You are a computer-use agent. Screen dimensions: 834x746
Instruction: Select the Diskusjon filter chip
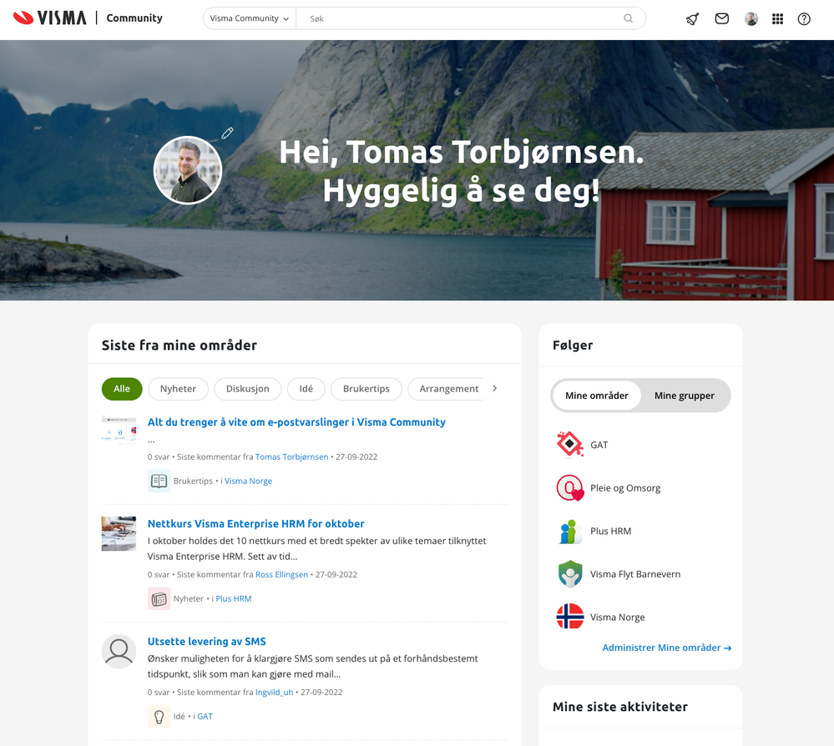pyautogui.click(x=247, y=389)
